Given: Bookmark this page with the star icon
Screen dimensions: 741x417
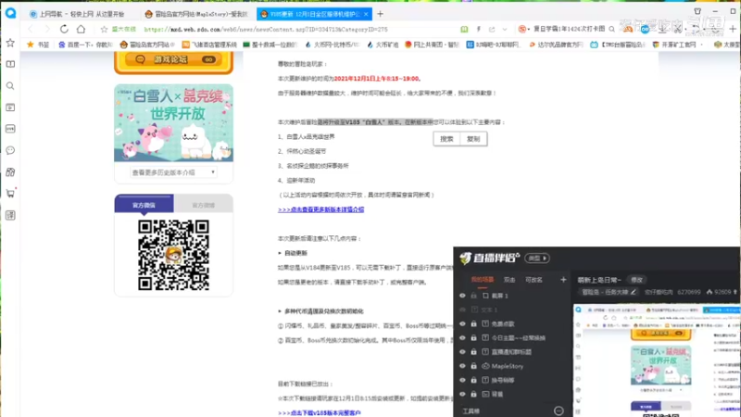Looking at the screenshot, I should tap(104, 30).
